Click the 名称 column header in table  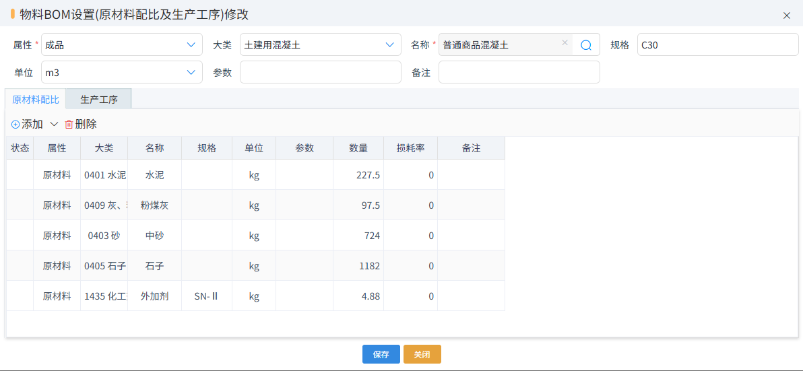point(155,148)
